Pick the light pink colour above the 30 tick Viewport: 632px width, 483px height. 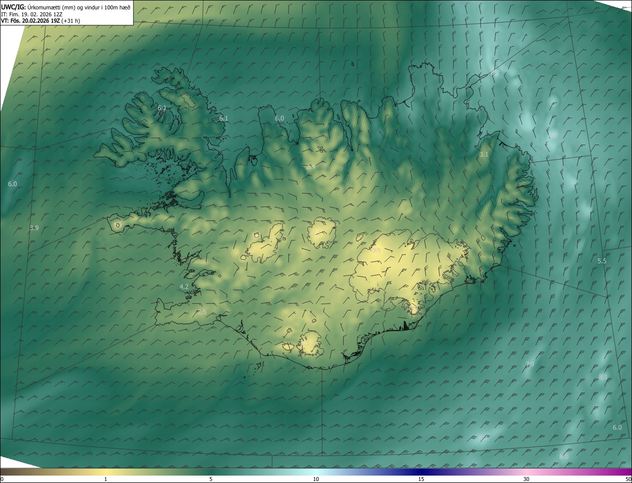click(x=526, y=472)
